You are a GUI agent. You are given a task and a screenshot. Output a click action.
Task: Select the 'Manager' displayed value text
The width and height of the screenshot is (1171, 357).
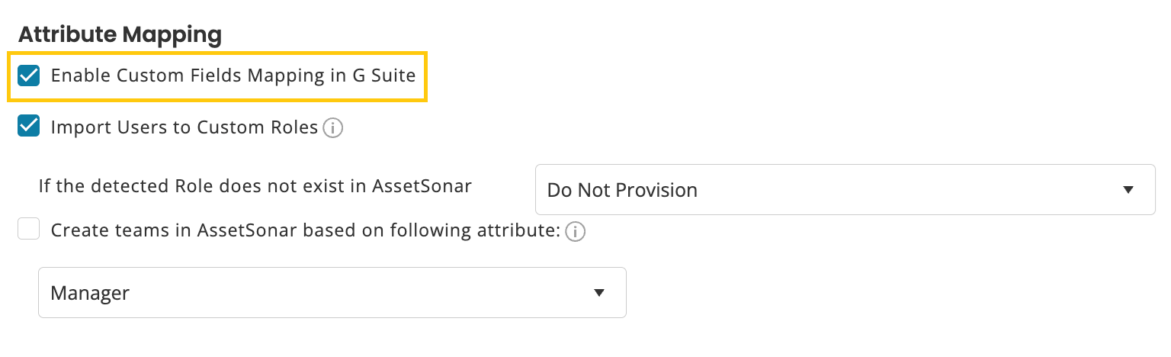click(x=90, y=293)
